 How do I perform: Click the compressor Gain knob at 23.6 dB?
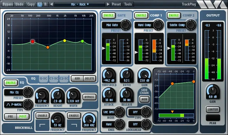[144, 75]
